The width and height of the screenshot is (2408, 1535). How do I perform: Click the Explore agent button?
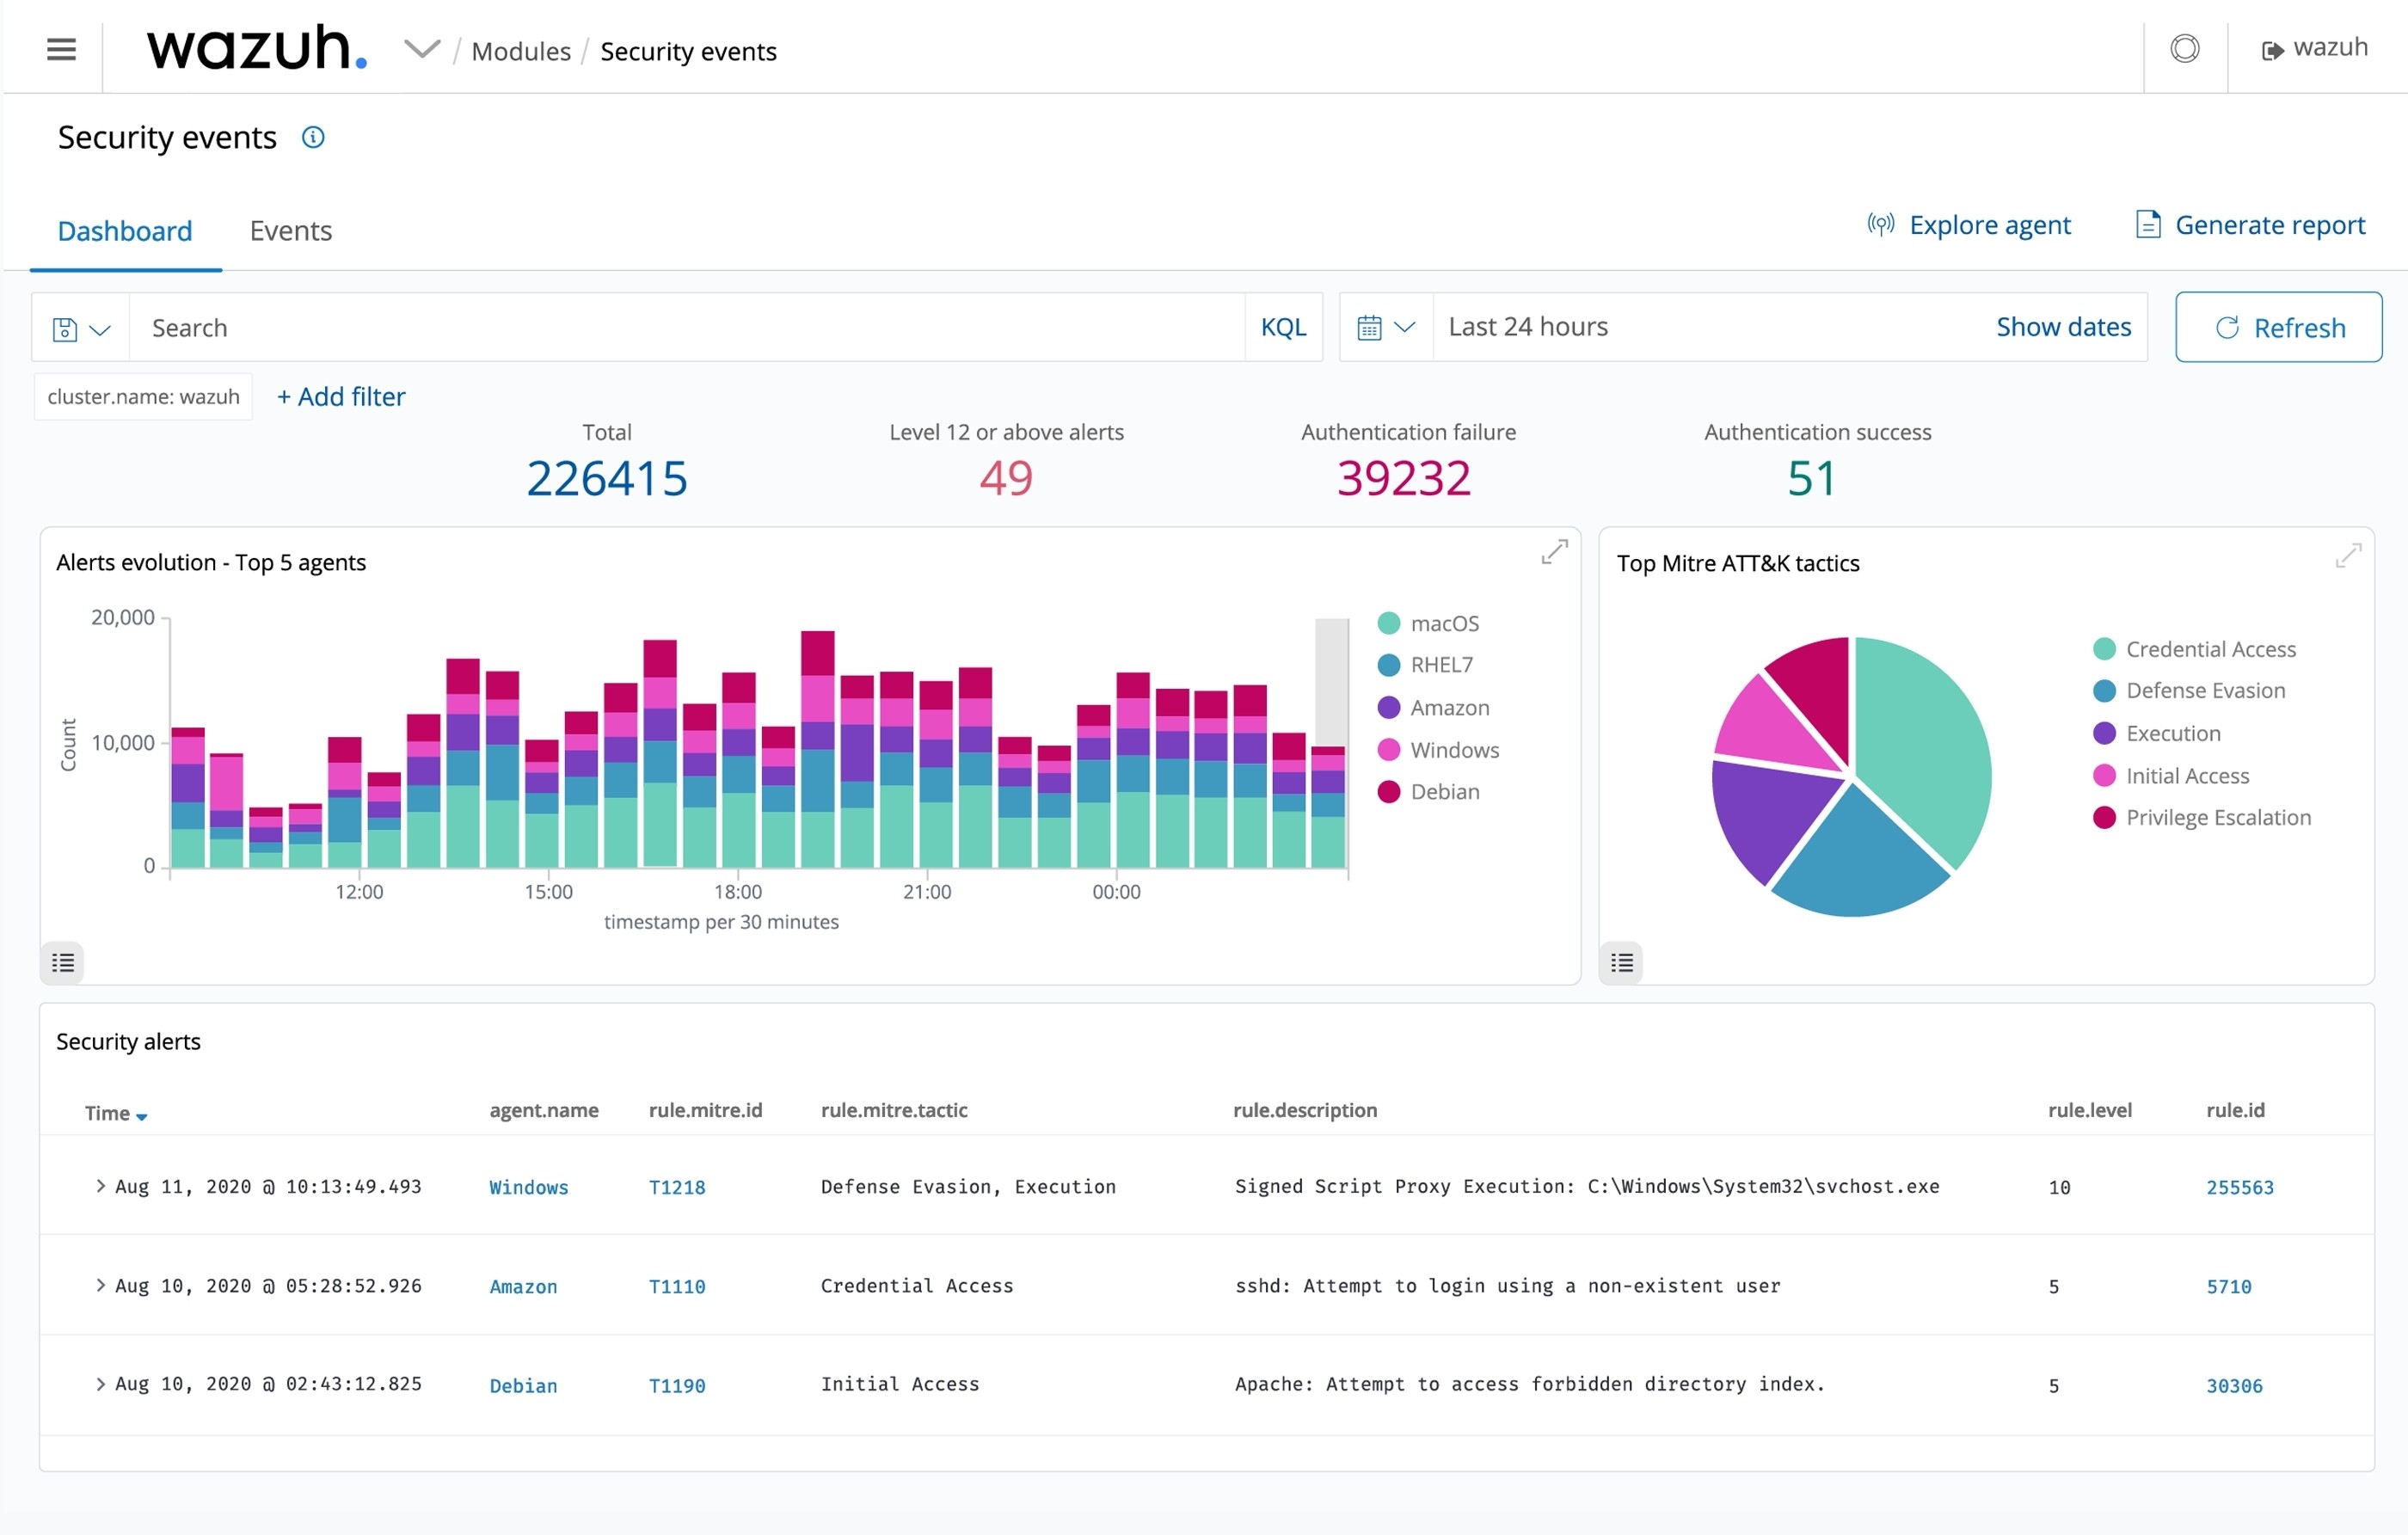1969,225
